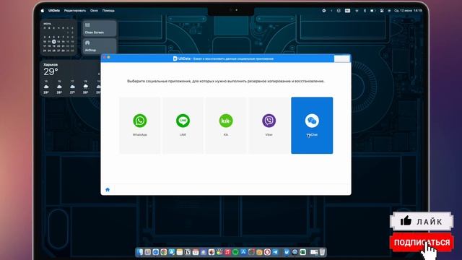
Task: Check battery status in menu bar
Action: click(x=373, y=11)
